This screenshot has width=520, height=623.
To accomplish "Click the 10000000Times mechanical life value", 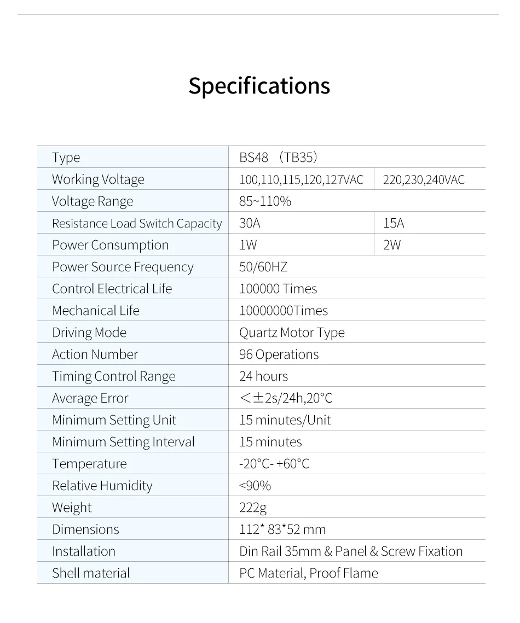I will (284, 311).
